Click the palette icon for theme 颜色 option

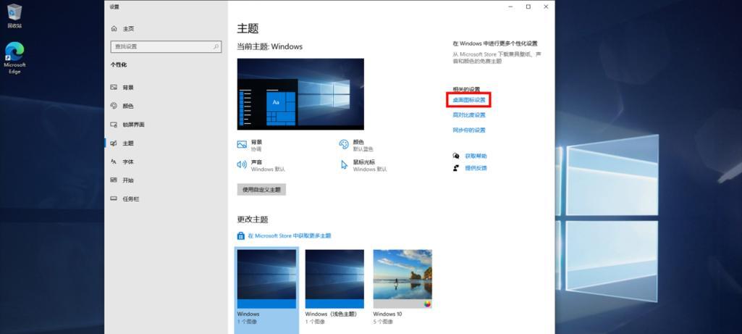344,144
